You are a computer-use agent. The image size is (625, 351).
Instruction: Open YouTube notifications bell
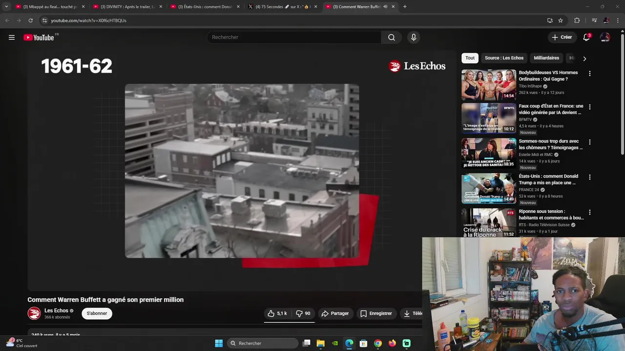[586, 38]
